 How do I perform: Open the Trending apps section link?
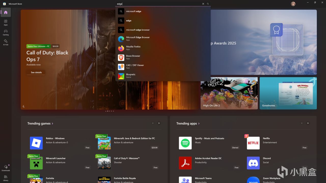tap(188, 124)
